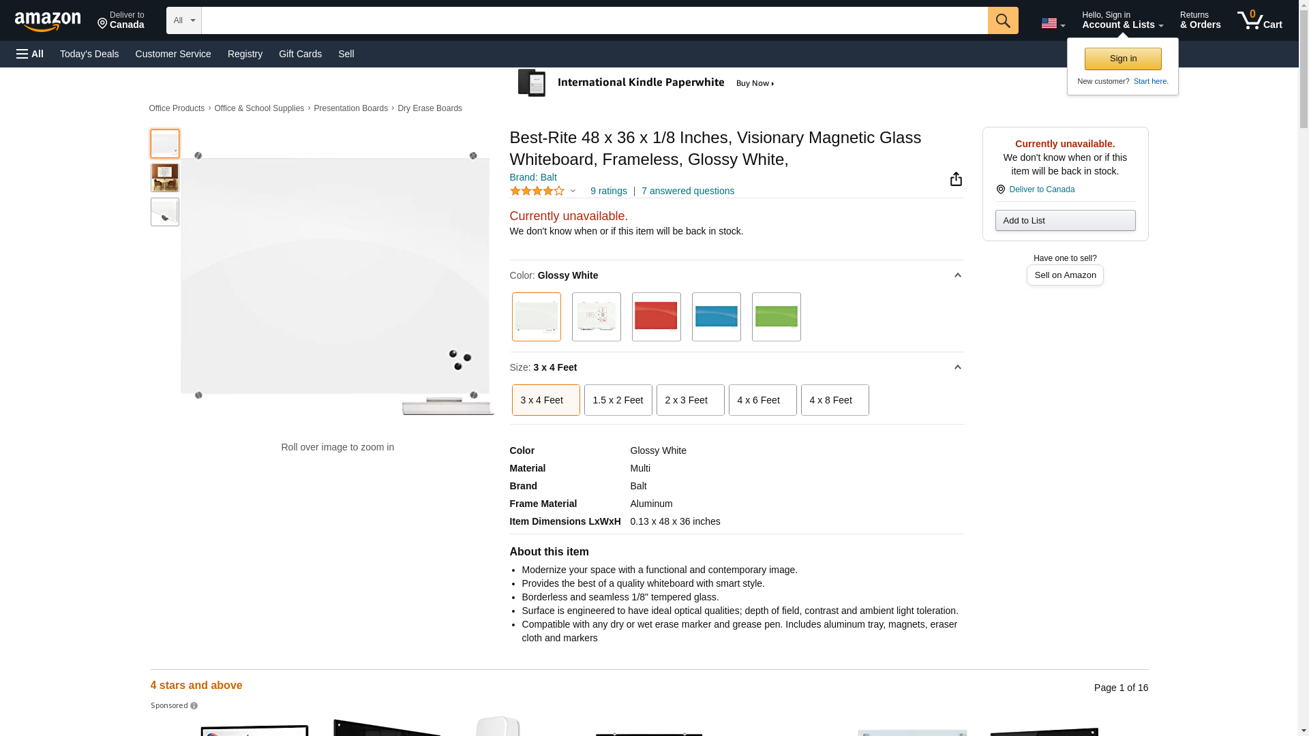Click the search magnifier button
The width and height of the screenshot is (1309, 736).
[1002, 20]
